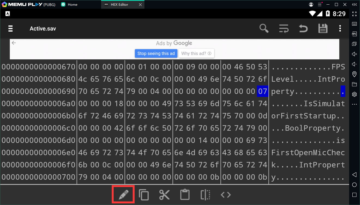Viewport: 360px width, 205px height.
Task: Open the hamburger navigation drawer
Action: pyautogui.click(x=11, y=29)
